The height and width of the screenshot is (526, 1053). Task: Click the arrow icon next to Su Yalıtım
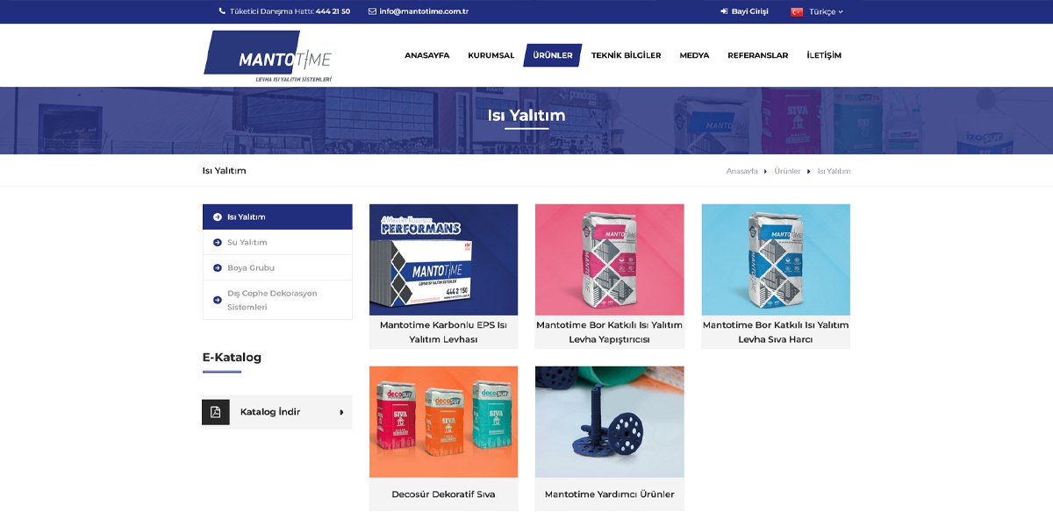pos(218,242)
